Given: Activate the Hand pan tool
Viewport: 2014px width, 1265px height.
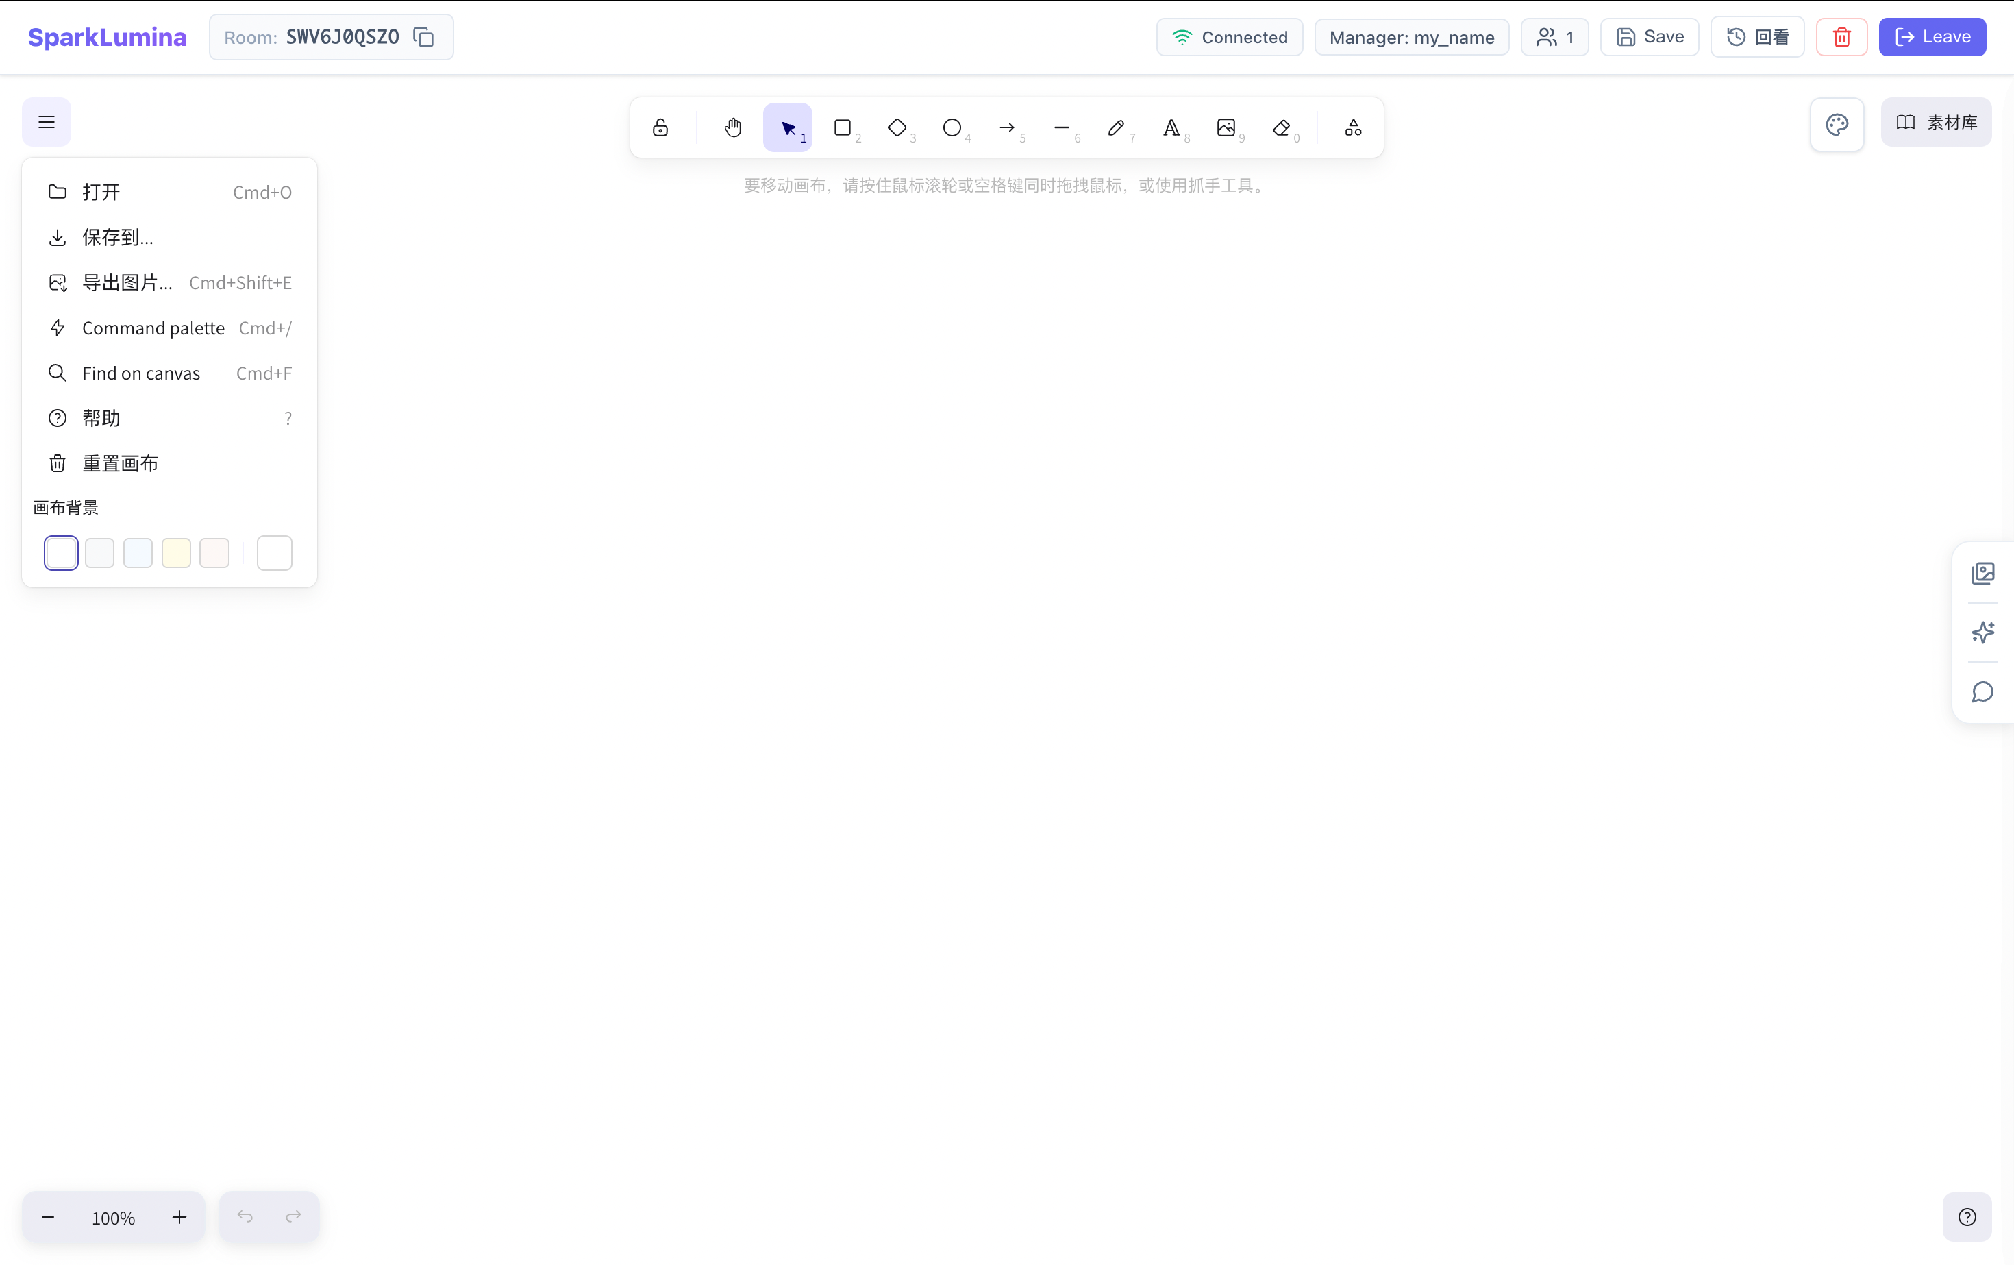Looking at the screenshot, I should (x=732, y=127).
